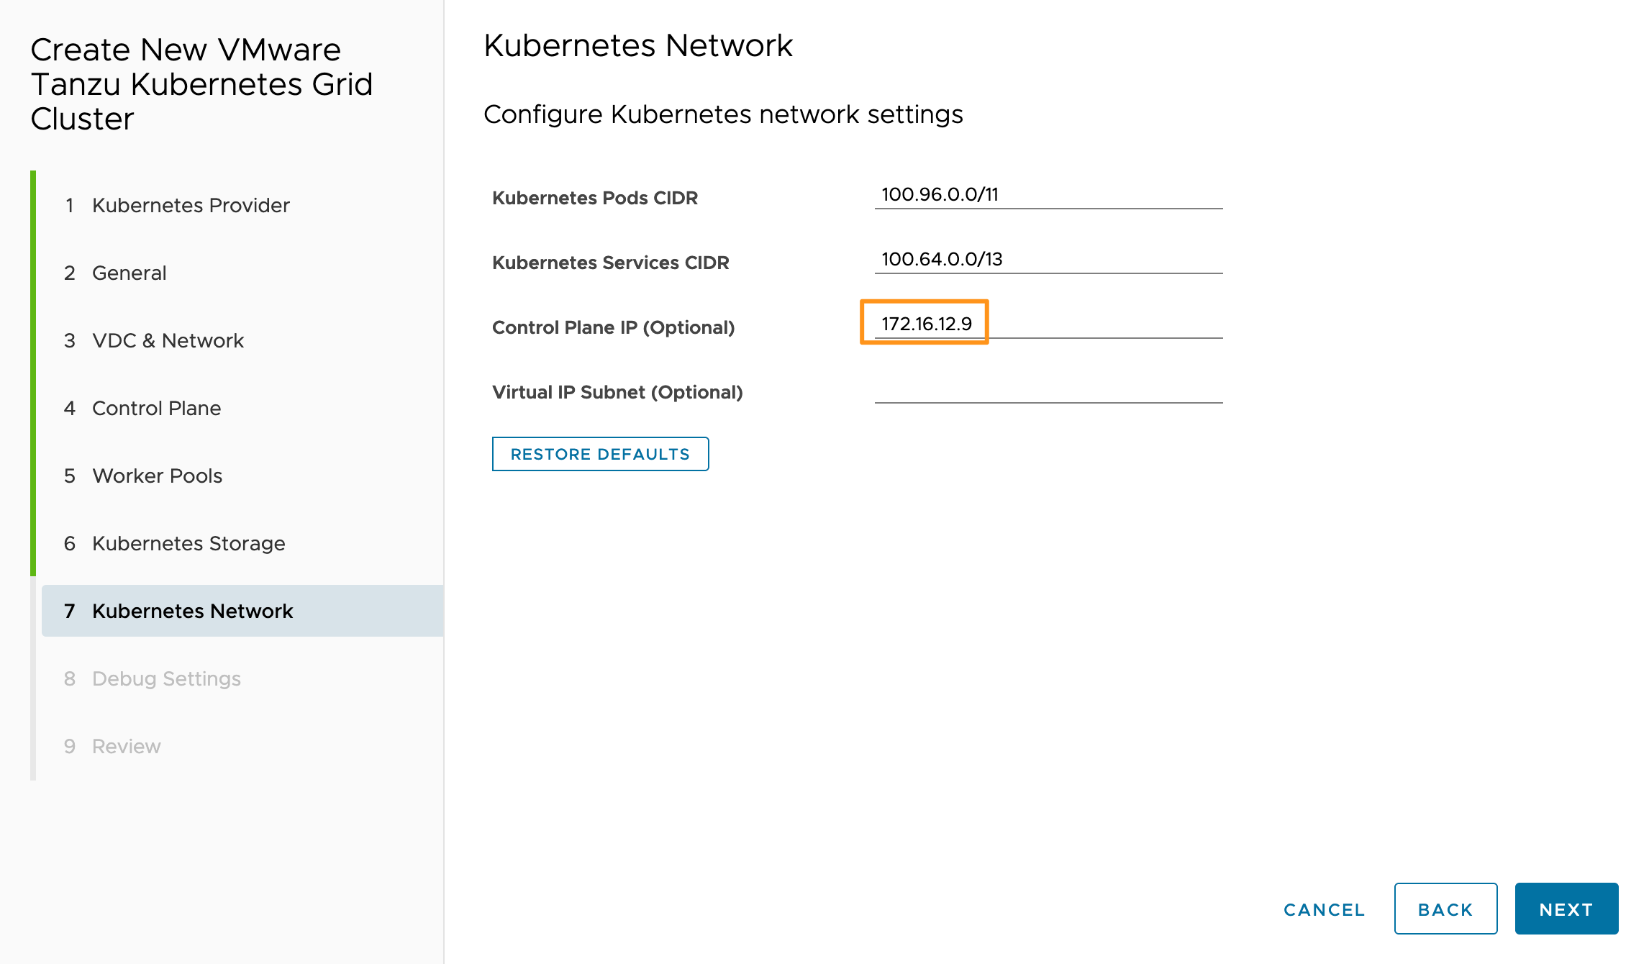
Task: Open Debug Settings step
Action: click(153, 678)
